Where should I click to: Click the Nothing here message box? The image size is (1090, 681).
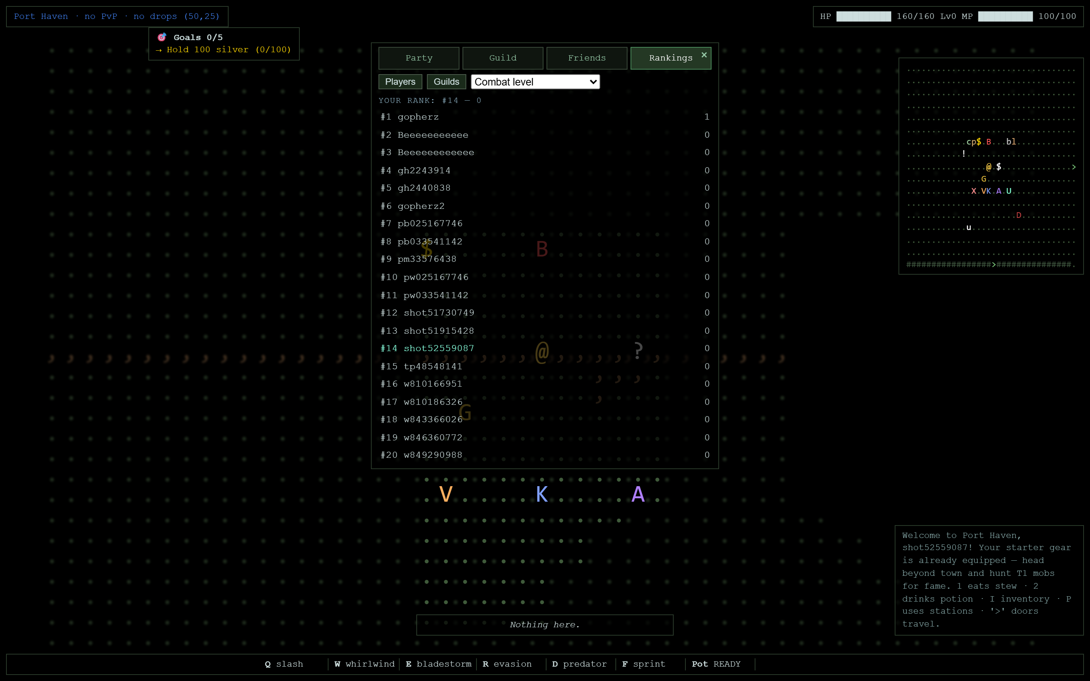545,625
